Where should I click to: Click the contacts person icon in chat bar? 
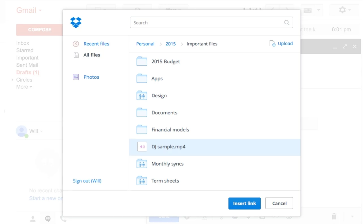tap(33, 218)
